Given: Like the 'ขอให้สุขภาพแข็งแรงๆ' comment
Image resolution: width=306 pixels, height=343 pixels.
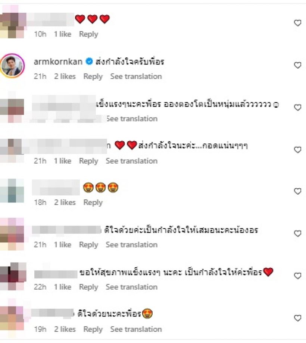Looking at the screenshot, I should pos(297,276).
